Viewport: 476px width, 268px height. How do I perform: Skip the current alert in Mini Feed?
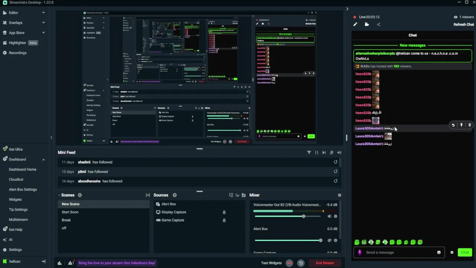[x=324, y=153]
